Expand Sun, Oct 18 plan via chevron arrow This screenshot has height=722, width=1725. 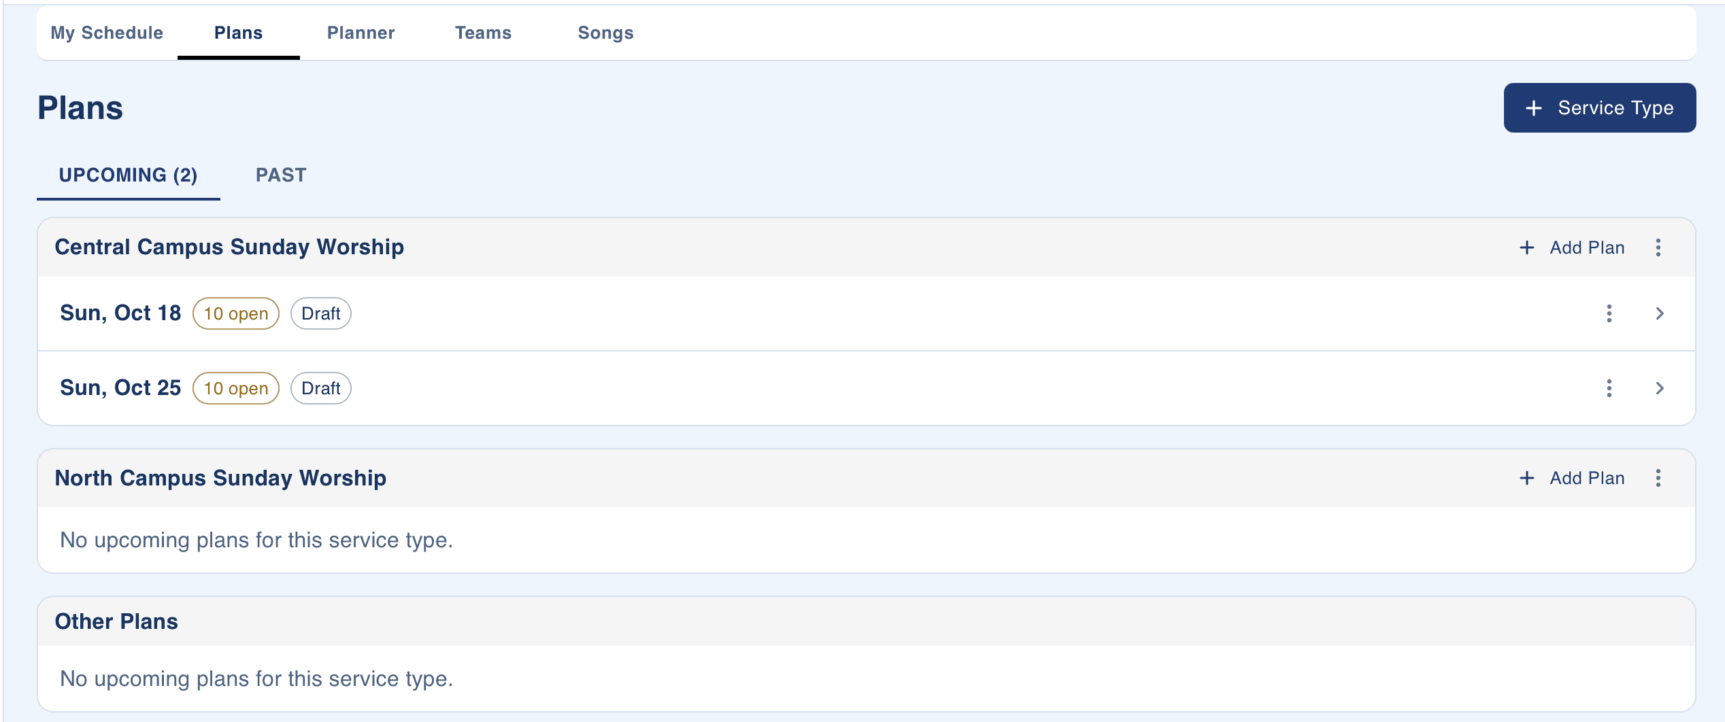[x=1659, y=313]
